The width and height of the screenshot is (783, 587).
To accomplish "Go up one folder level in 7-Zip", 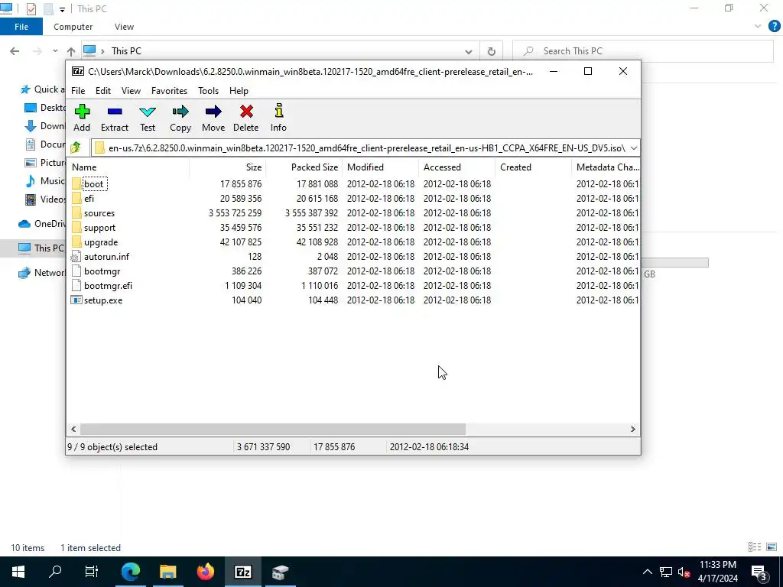I will click(76, 148).
